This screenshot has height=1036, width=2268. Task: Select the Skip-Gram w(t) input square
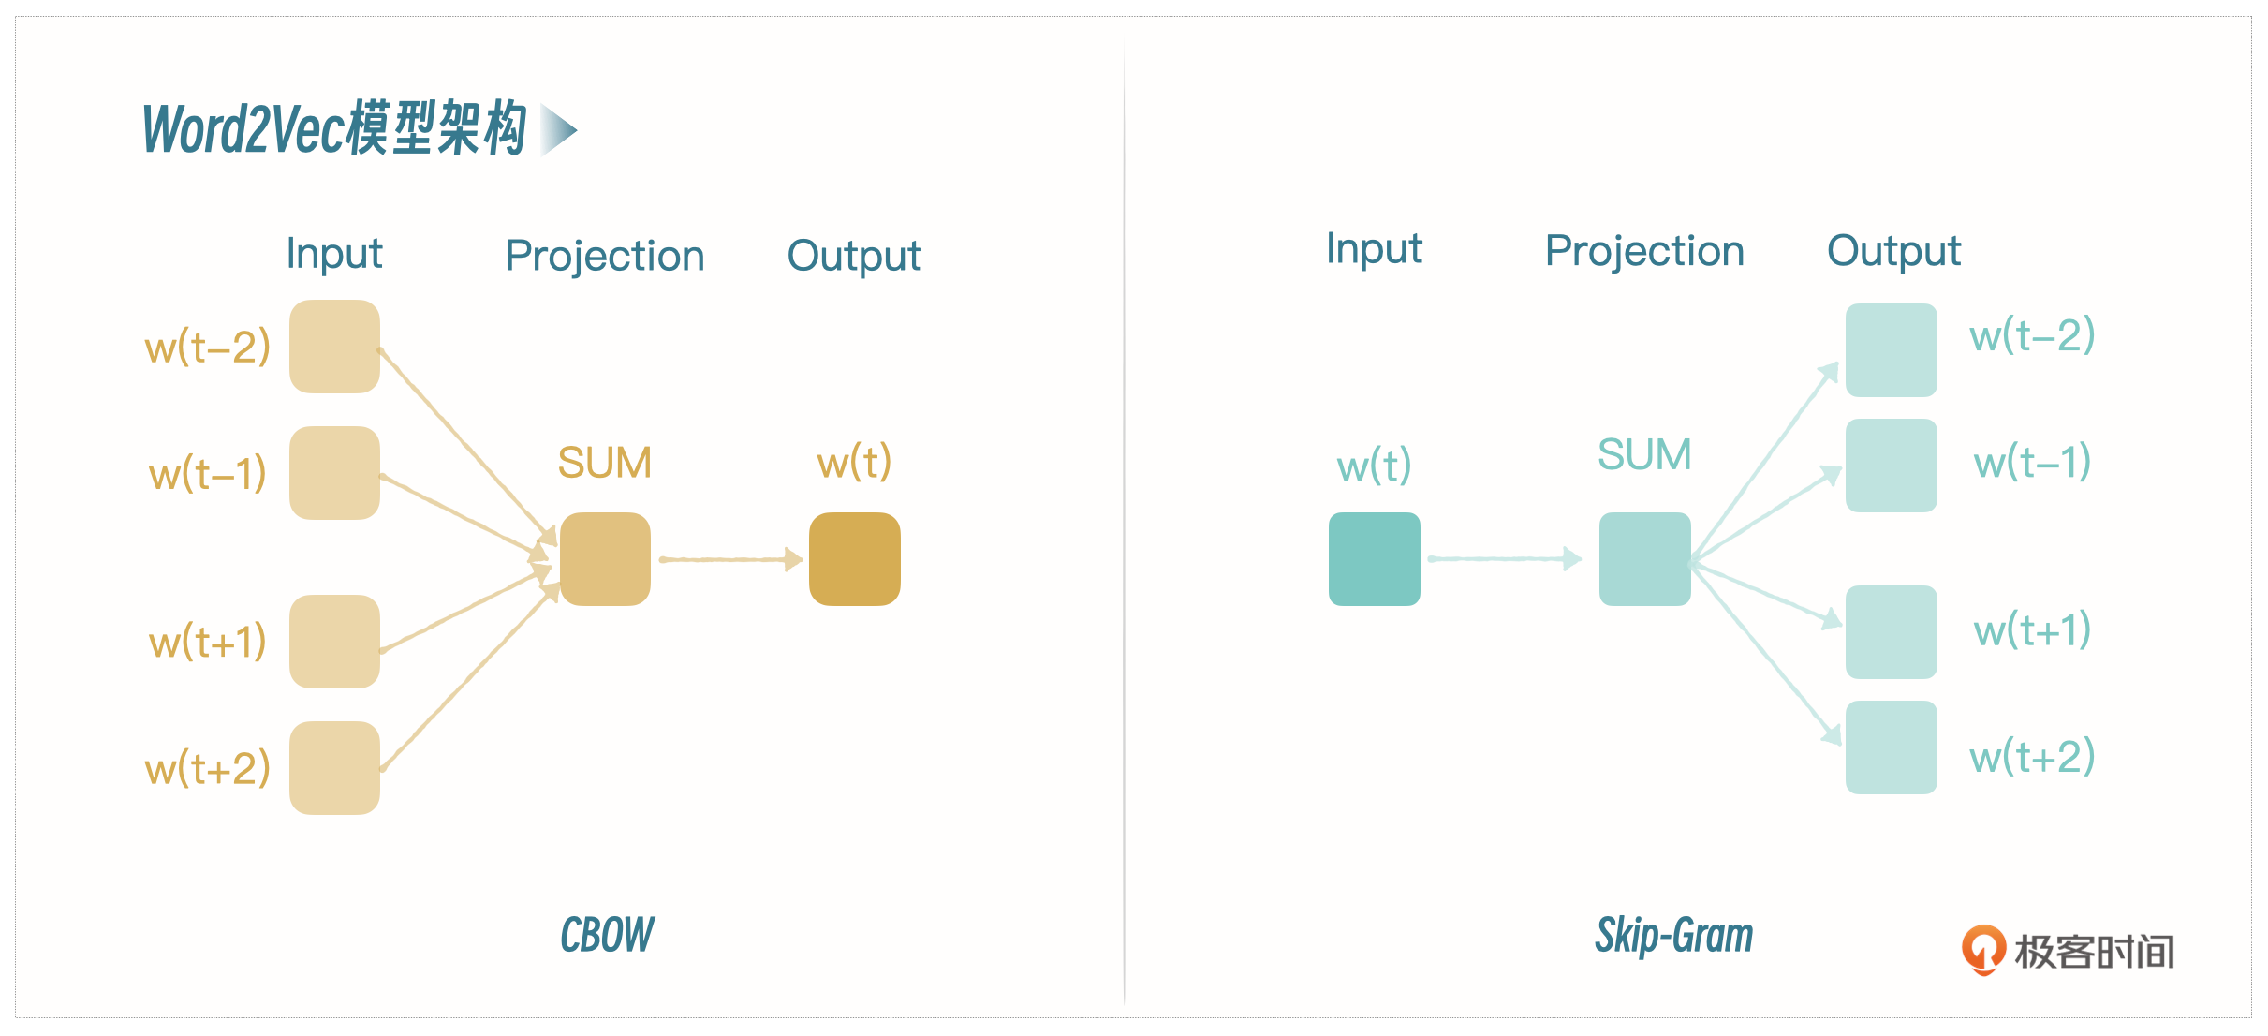click(1374, 559)
